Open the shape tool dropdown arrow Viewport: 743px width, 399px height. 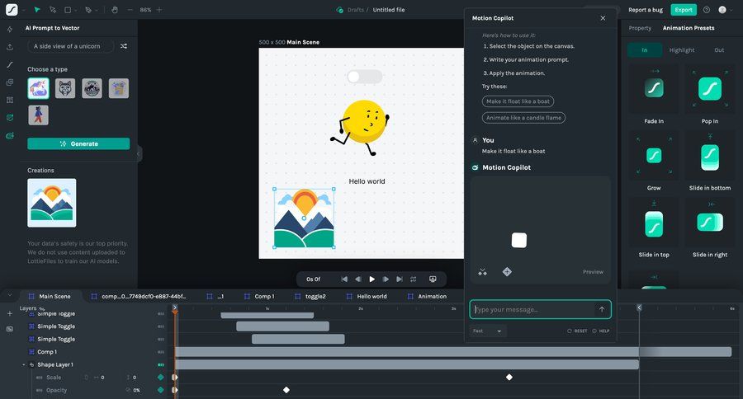[76, 10]
